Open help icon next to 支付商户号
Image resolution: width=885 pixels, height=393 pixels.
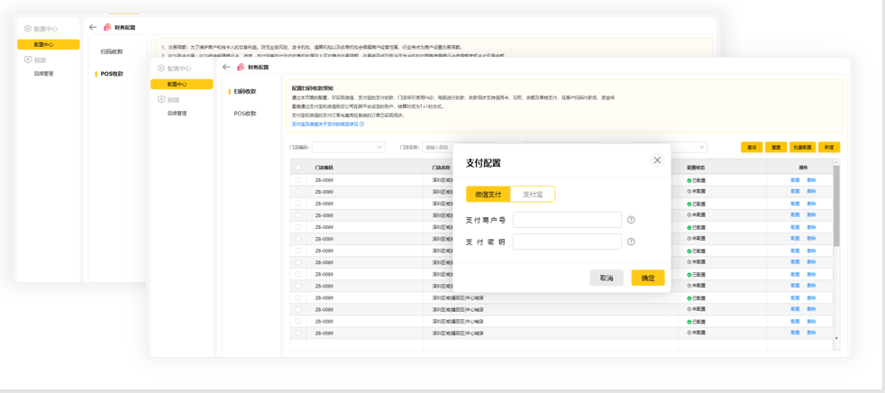point(631,220)
